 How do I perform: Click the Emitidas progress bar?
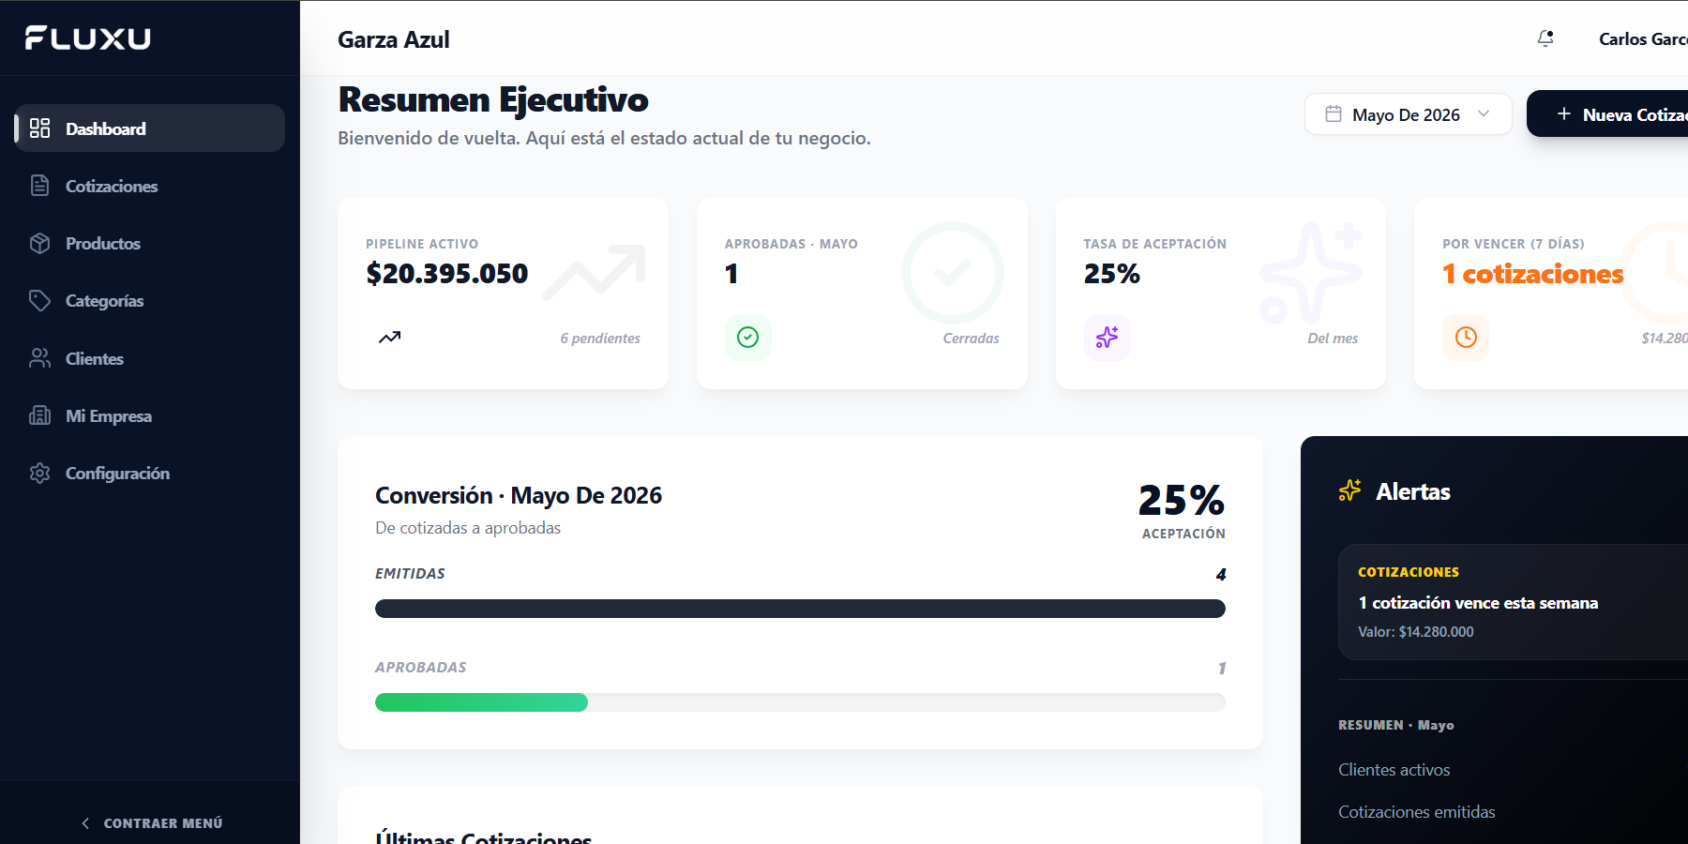[x=800, y=609]
